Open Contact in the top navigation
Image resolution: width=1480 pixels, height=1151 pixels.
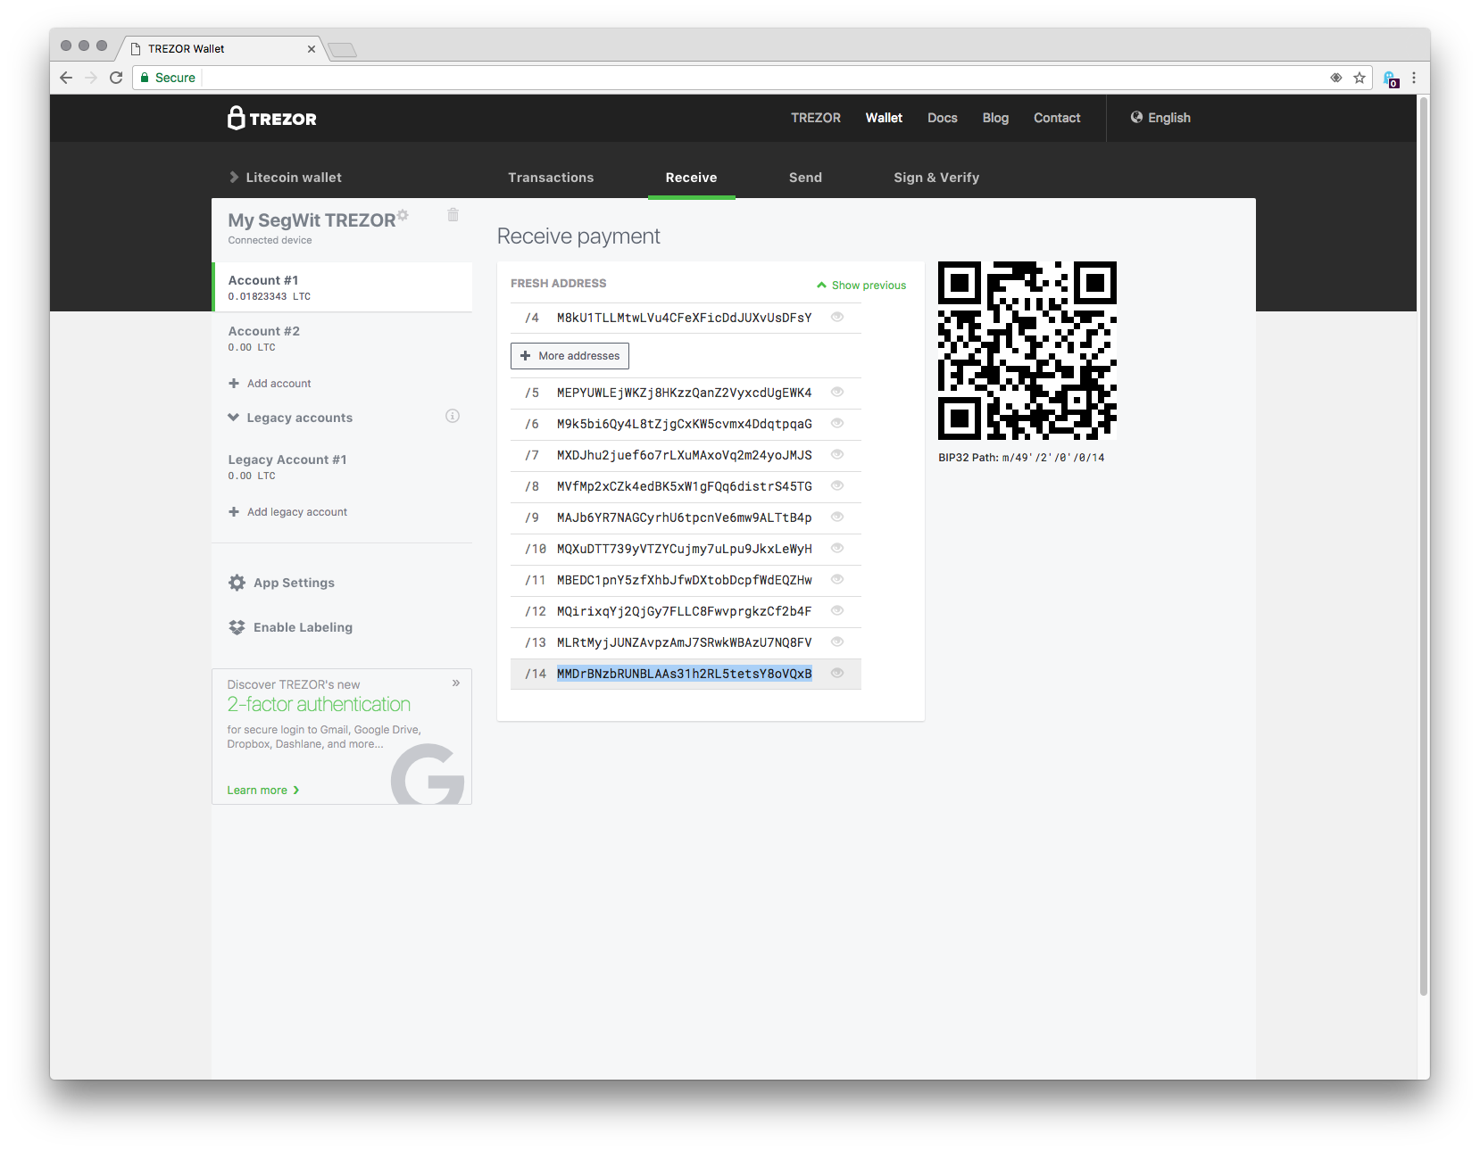pyautogui.click(x=1057, y=118)
